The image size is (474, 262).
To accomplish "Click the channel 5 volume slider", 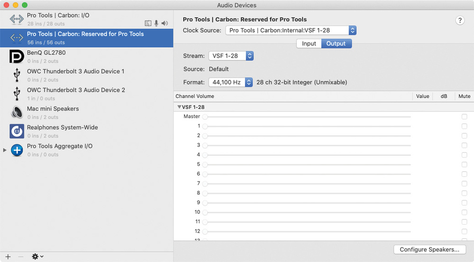I will tap(307, 165).
